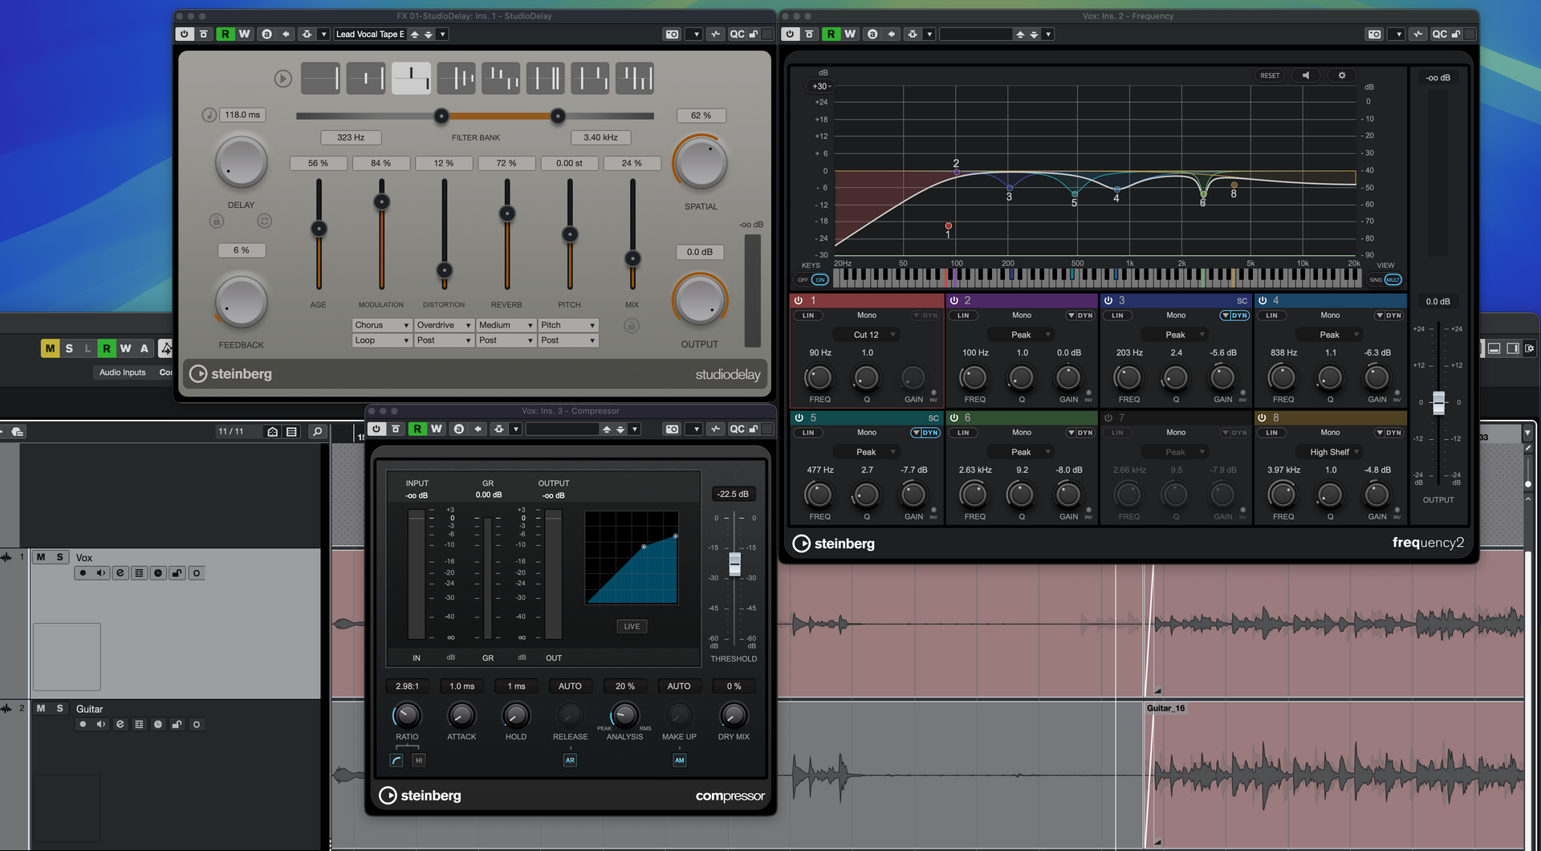
Task: Click the search magnifier above track list
Action: click(x=317, y=432)
